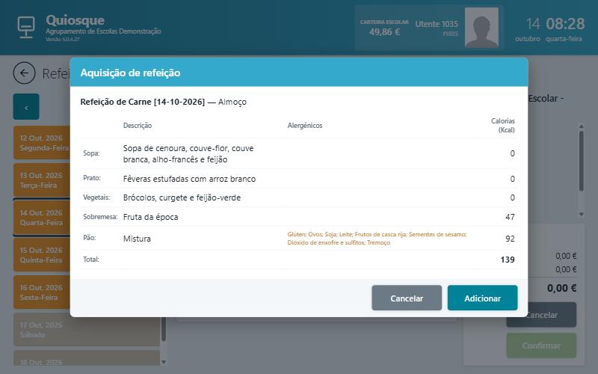The width and height of the screenshot is (598, 374).
Task: Click the right panel scrollbar up arrow
Action: click(582, 126)
